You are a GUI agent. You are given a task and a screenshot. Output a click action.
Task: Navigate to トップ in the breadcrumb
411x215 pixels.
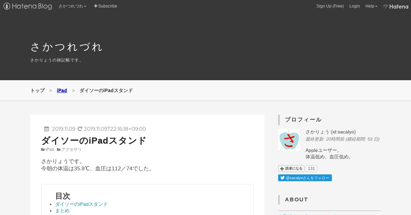(37, 90)
